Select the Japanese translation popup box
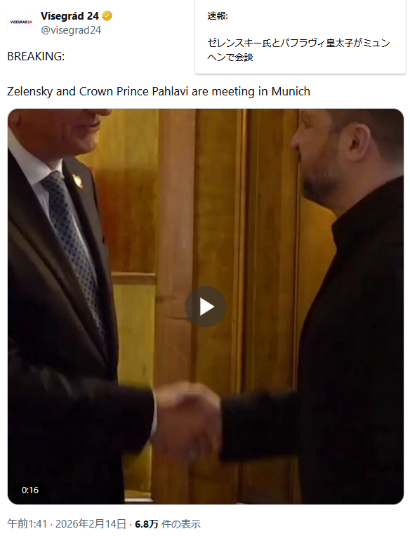Image resolution: width=410 pixels, height=536 pixels. [x=300, y=36]
